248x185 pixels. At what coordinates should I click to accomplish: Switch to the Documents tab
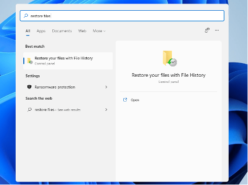pos(62,31)
